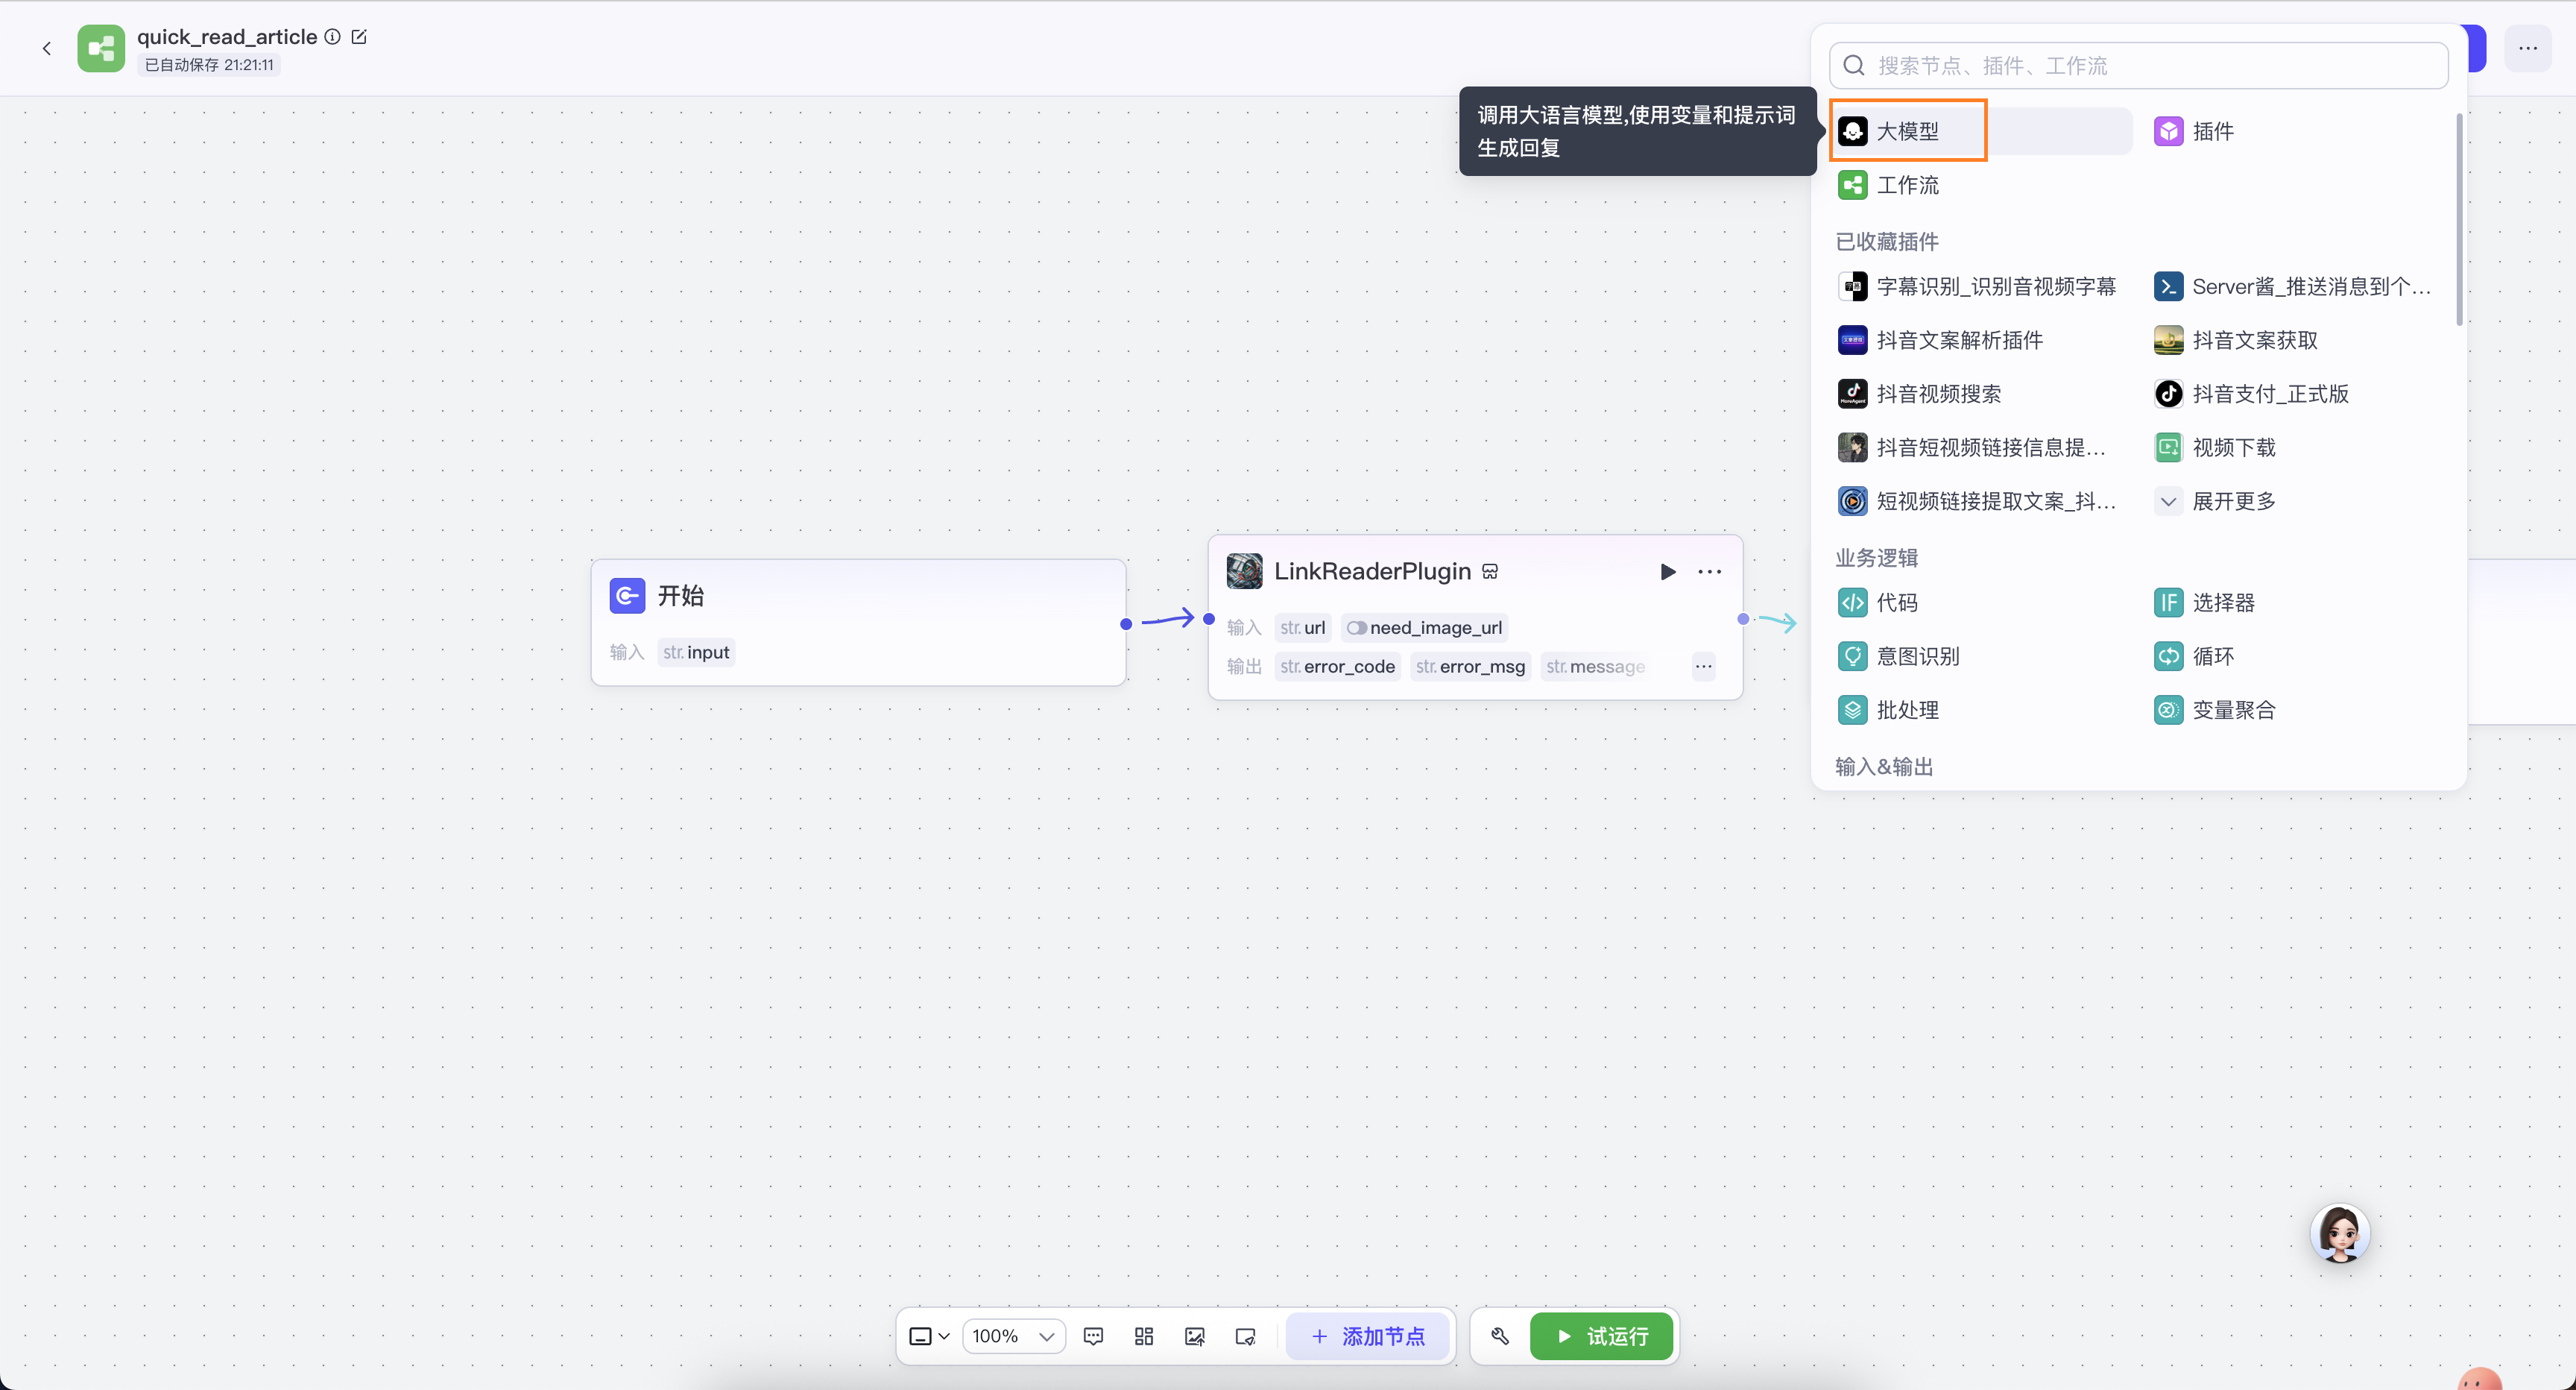
Task: Click the green 试运行 button
Action: (x=1601, y=1336)
